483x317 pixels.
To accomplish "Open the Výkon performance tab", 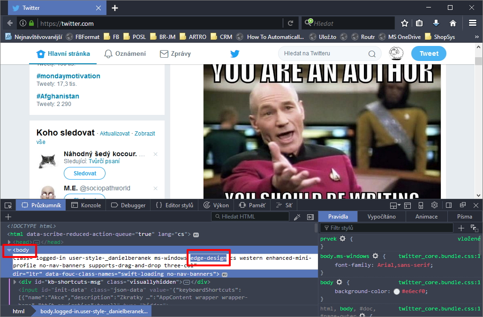I will coord(216,205).
